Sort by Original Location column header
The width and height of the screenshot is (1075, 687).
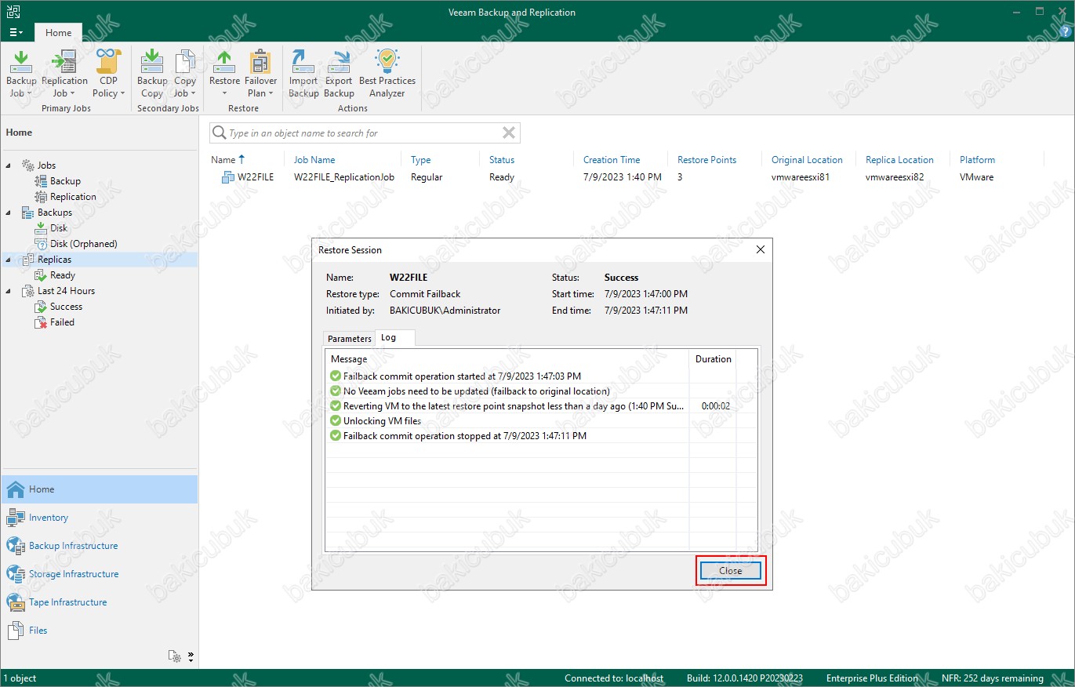pyautogui.click(x=807, y=160)
